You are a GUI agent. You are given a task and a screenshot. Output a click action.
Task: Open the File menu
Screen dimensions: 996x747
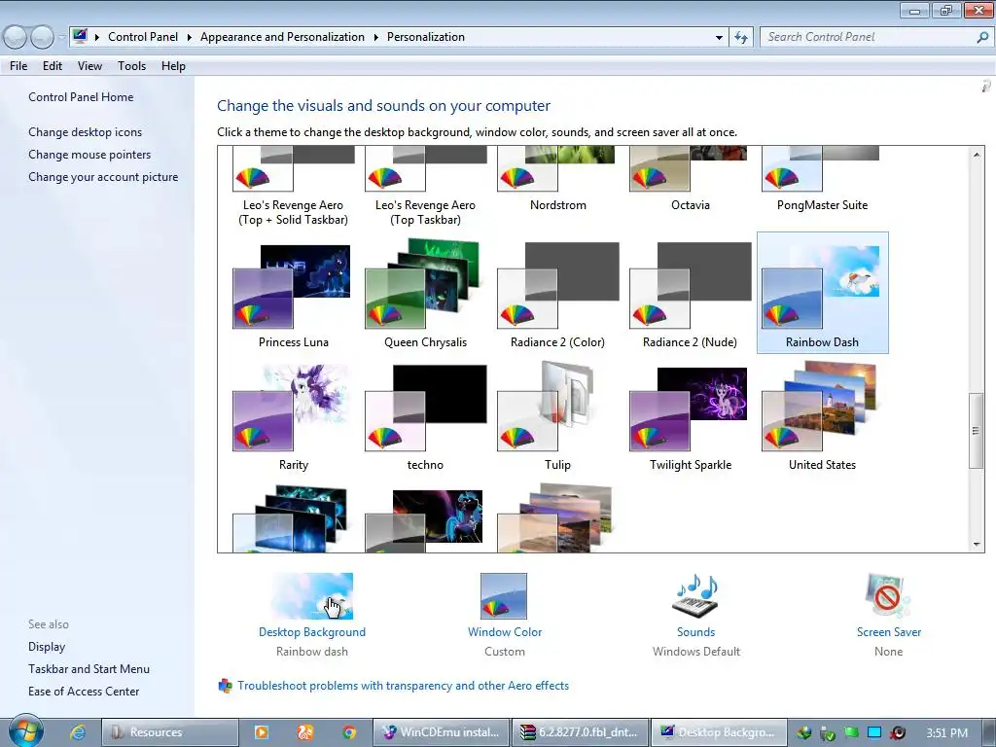(x=18, y=66)
